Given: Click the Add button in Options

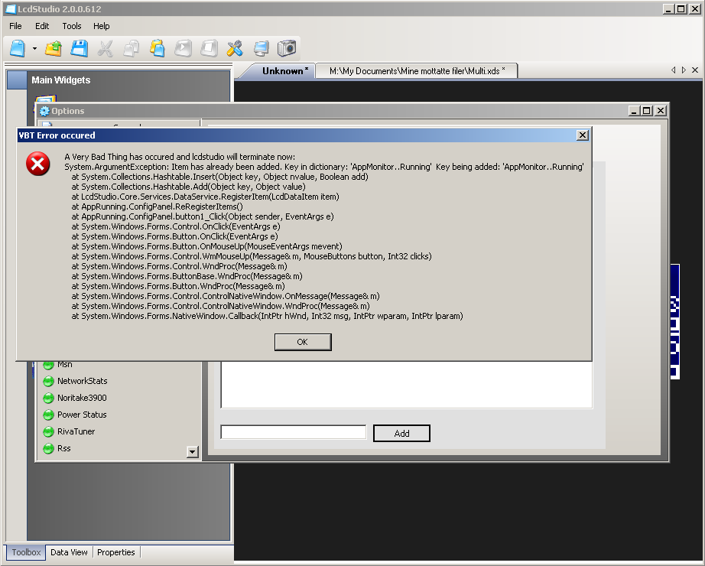Looking at the screenshot, I should (401, 433).
